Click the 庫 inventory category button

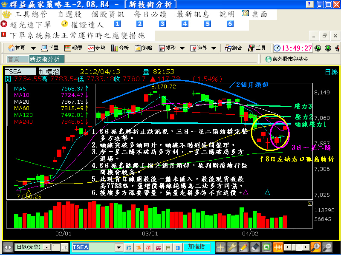coord(178,247)
